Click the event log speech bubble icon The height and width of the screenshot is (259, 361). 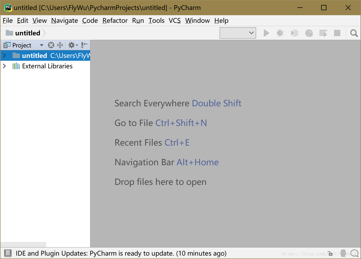click(354, 253)
